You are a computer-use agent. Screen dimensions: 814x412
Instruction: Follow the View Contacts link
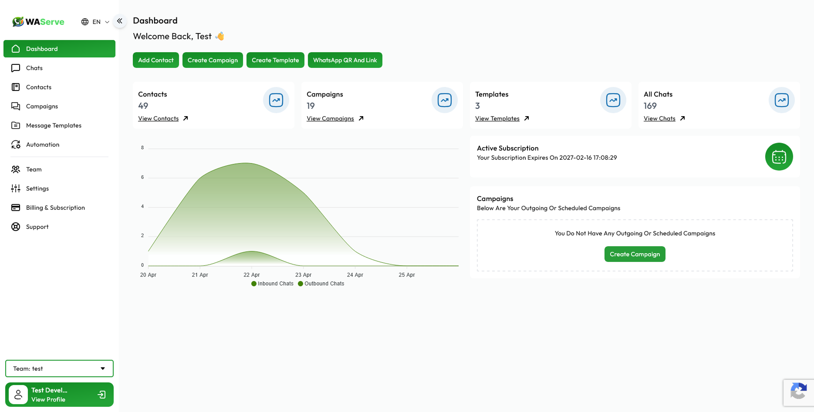(x=159, y=118)
